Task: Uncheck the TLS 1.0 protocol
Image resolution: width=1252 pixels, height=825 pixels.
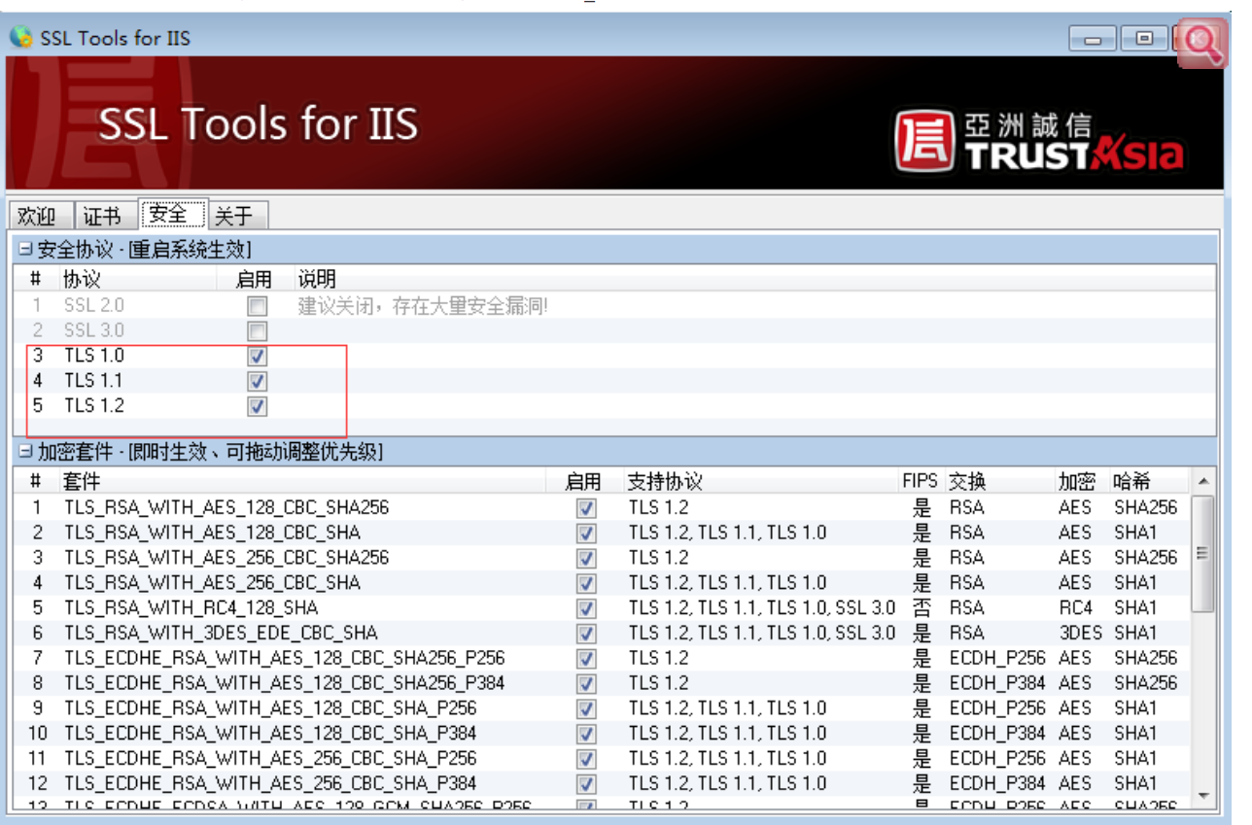Action: click(x=257, y=357)
